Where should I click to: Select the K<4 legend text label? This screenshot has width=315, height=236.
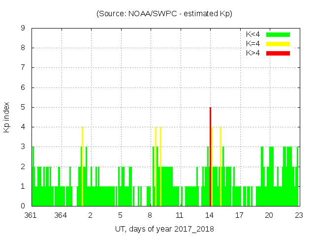253,34
